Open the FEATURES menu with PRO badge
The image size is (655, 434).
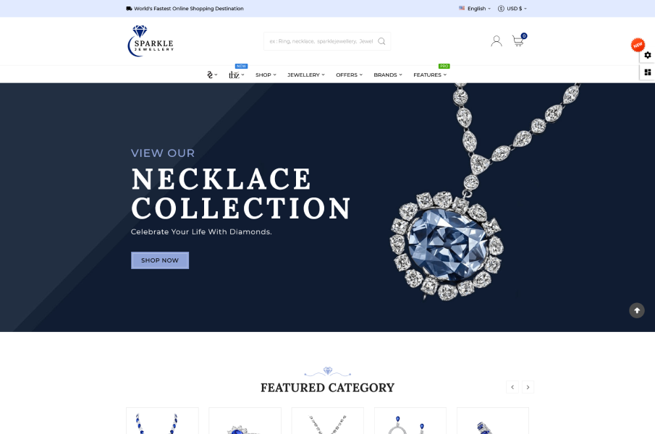430,75
